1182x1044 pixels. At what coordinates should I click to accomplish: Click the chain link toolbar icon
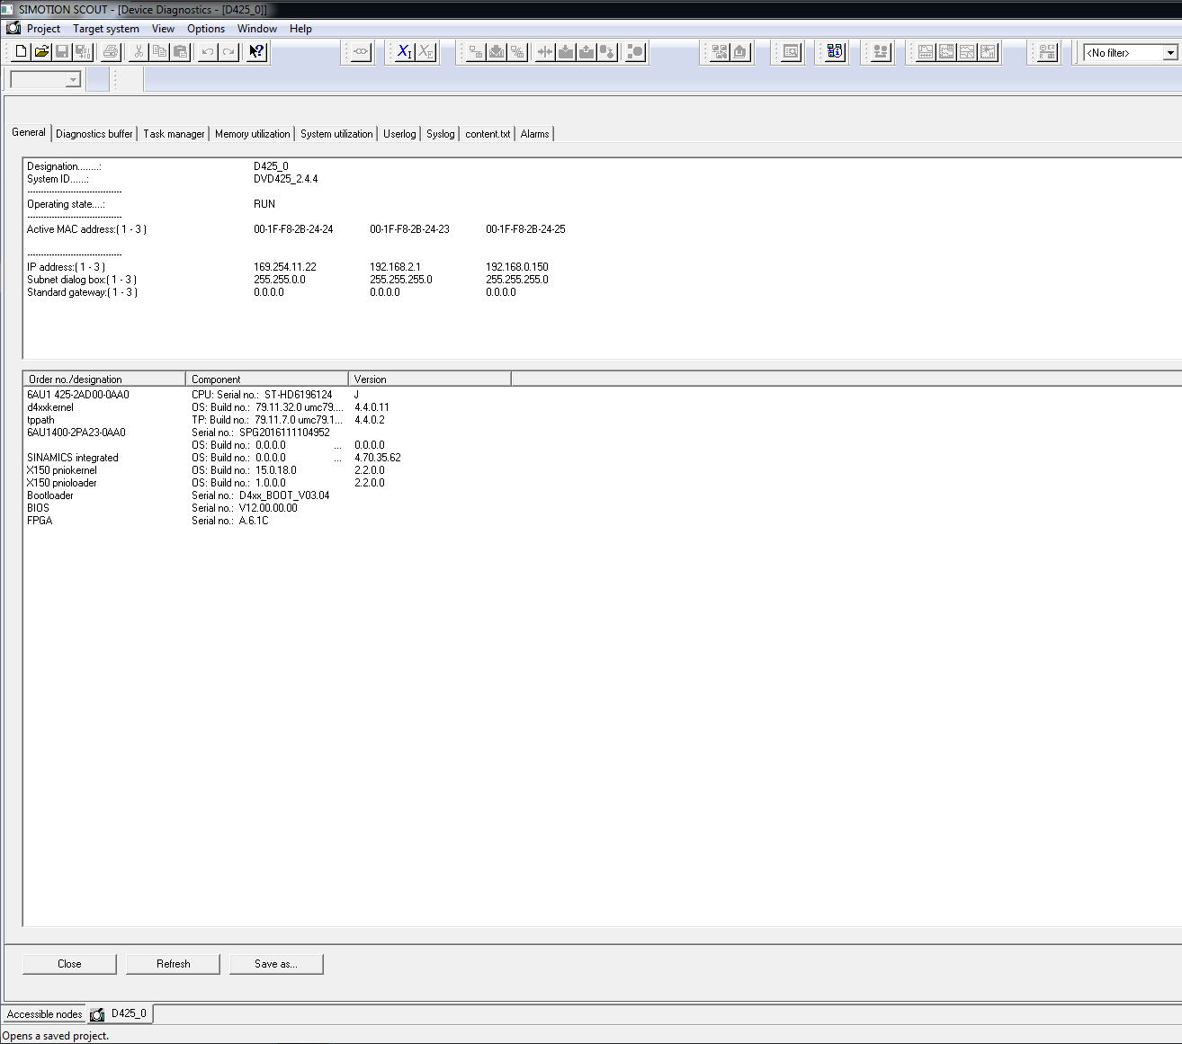point(361,52)
